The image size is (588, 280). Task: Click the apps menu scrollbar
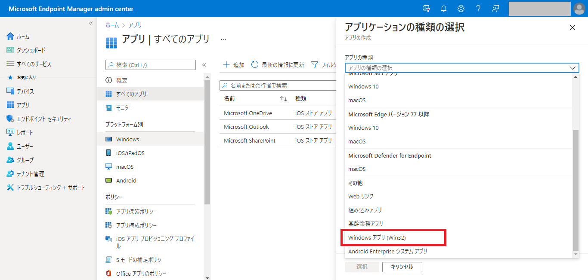207,142
